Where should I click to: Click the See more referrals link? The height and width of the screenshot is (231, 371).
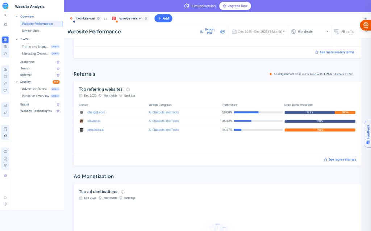pos(339,159)
